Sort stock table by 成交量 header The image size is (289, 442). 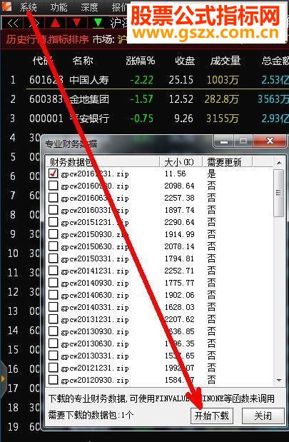click(225, 61)
